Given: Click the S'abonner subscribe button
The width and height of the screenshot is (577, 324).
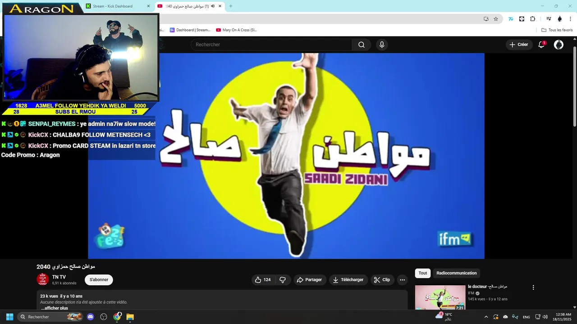Looking at the screenshot, I should point(99,280).
